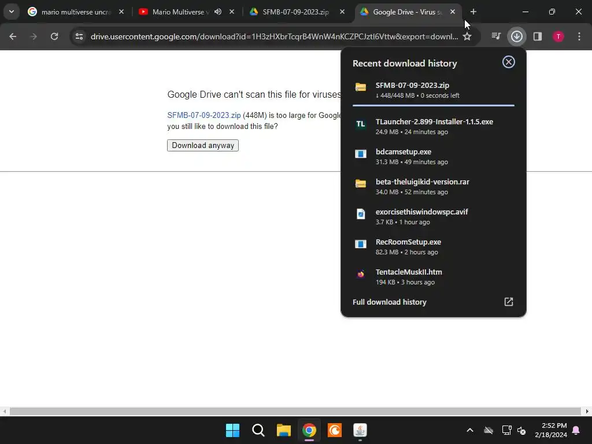Open exorcisethiswindowspc.avif download
This screenshot has width=592, height=444.
(434, 217)
